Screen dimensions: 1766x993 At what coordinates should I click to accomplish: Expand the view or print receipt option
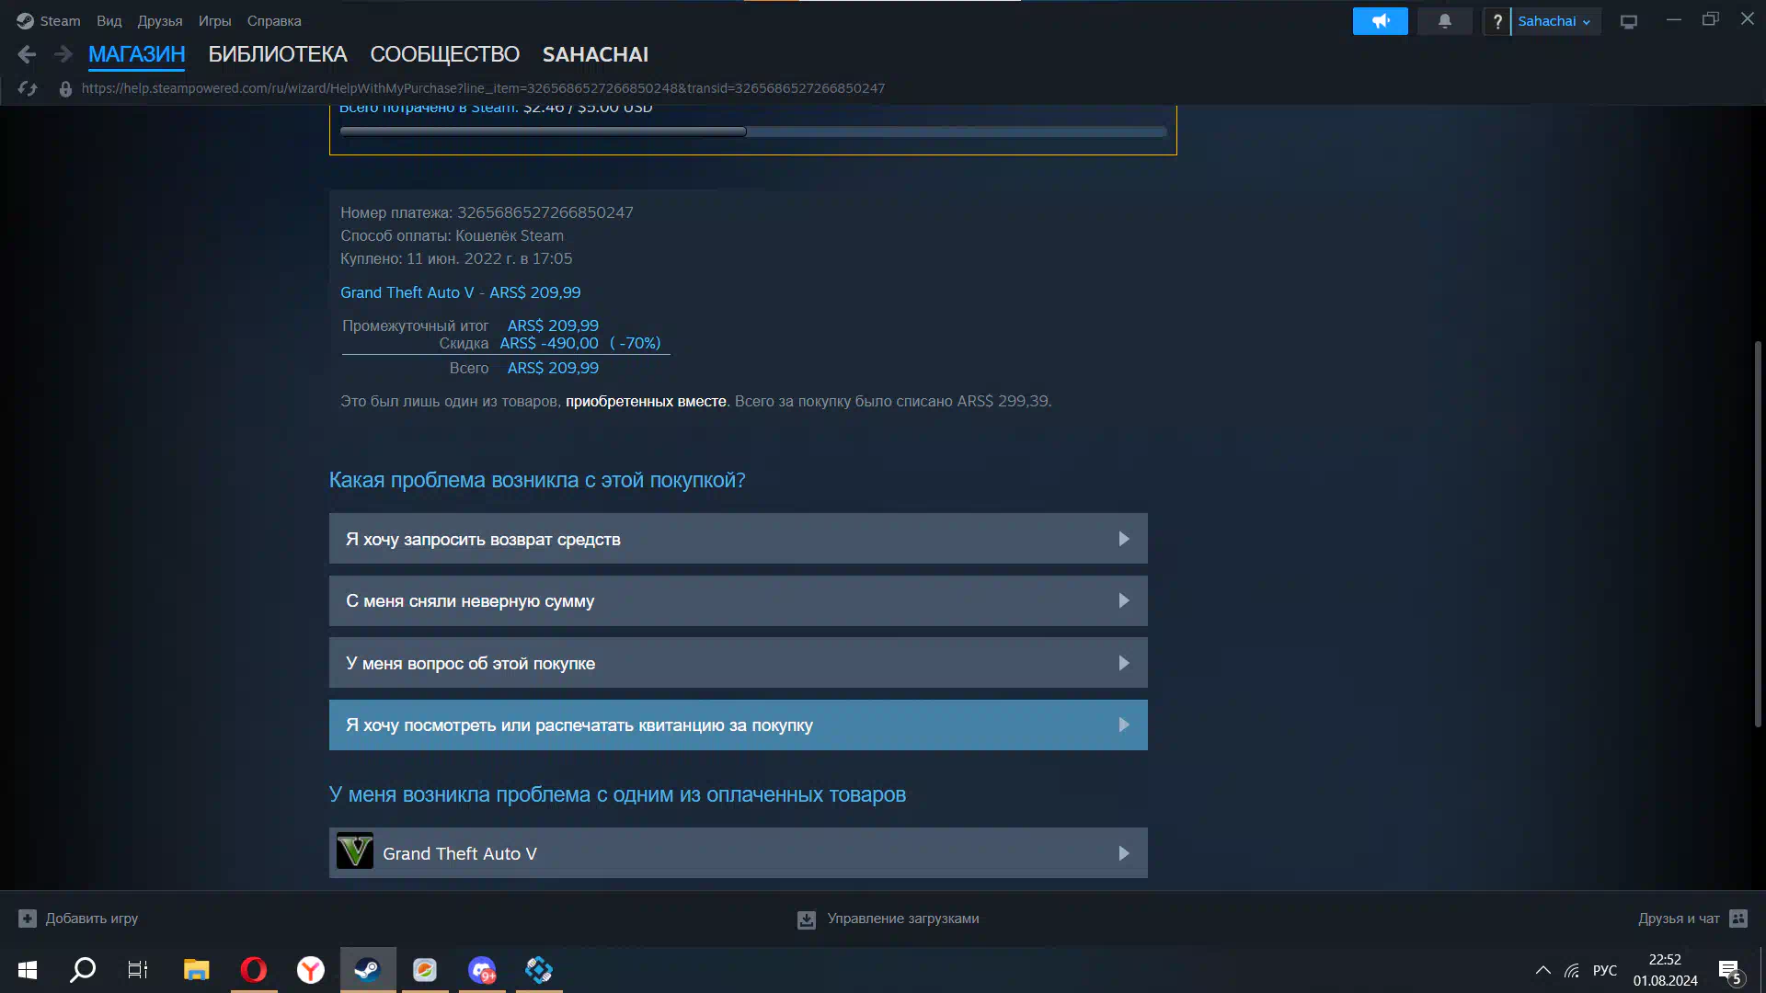738,725
